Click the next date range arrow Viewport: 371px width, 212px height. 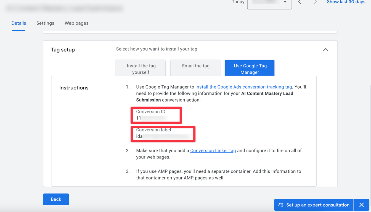[x=315, y=2]
